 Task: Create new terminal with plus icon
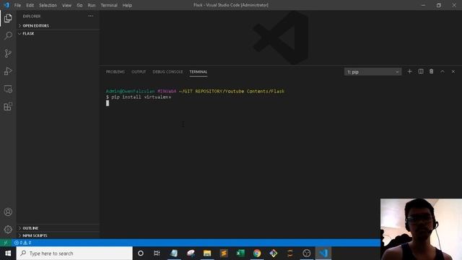(409, 71)
